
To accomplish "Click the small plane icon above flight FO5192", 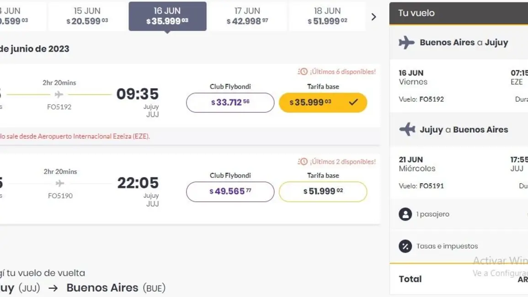I will tap(59, 94).
